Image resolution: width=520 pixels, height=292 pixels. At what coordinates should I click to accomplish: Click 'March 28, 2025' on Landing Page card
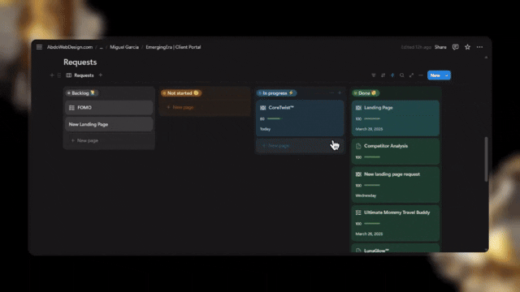369,129
